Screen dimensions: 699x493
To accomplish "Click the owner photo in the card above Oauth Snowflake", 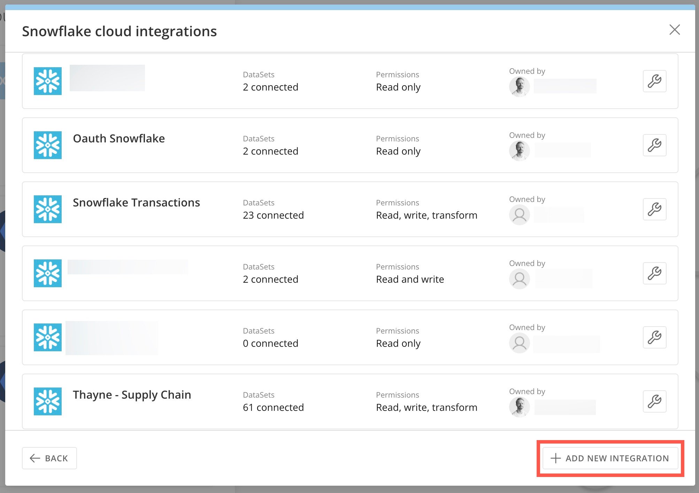I will 520,86.
